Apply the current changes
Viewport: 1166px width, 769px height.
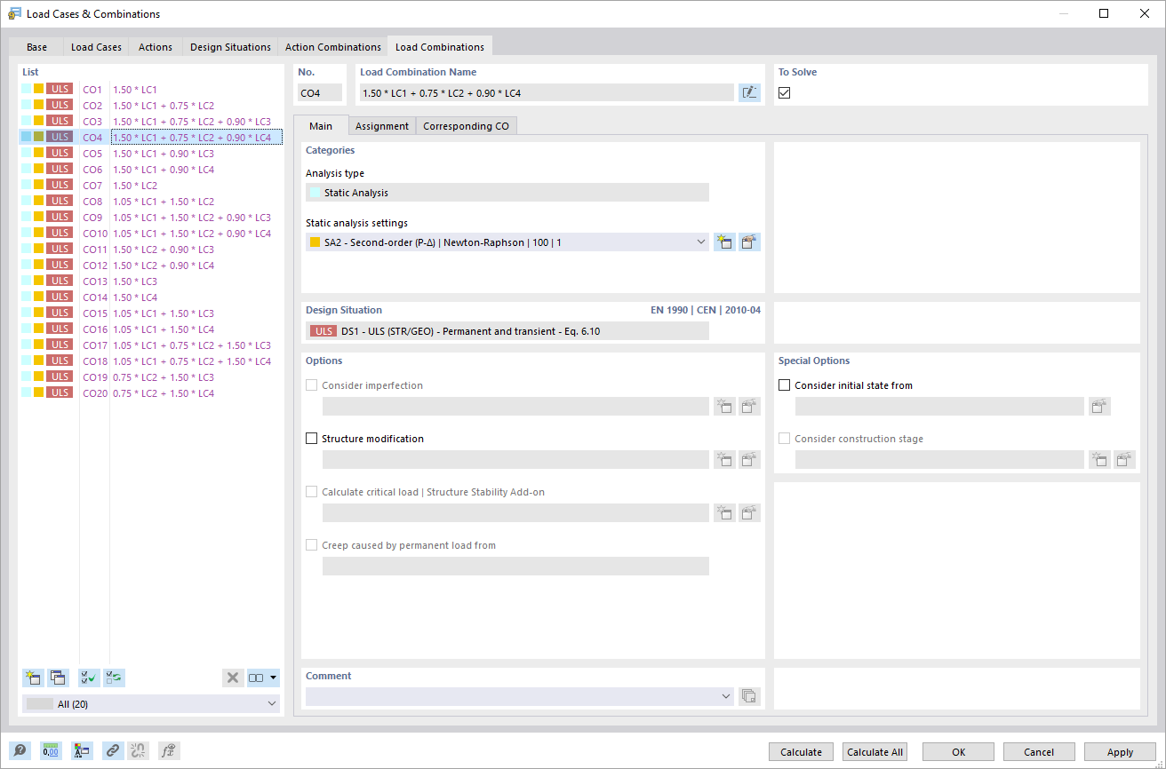point(1120,751)
